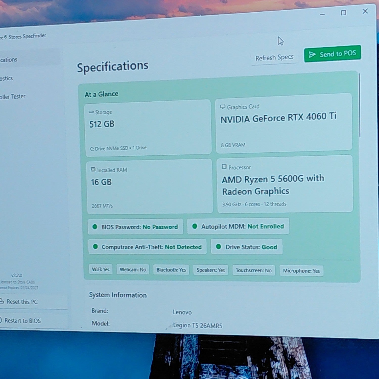Viewport: 379px width, 379px height.
Task: Click the Drive Status Good badge
Action: coord(247,247)
